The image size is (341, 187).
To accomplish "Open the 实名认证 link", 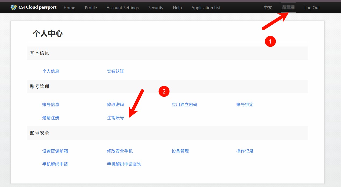I will [115, 71].
